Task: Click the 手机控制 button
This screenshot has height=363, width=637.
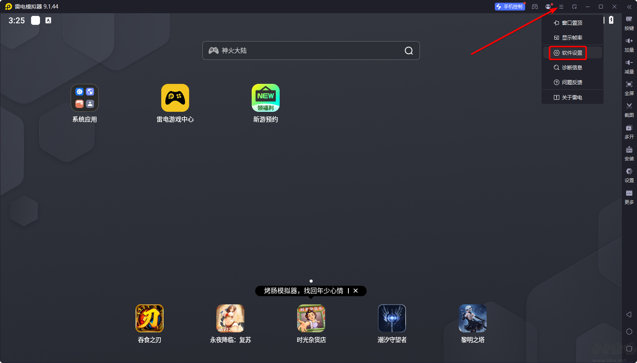Action: (x=510, y=7)
